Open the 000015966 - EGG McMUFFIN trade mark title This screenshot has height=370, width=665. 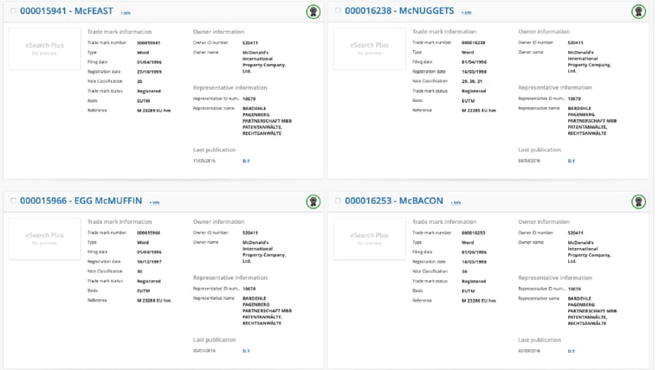(81, 201)
